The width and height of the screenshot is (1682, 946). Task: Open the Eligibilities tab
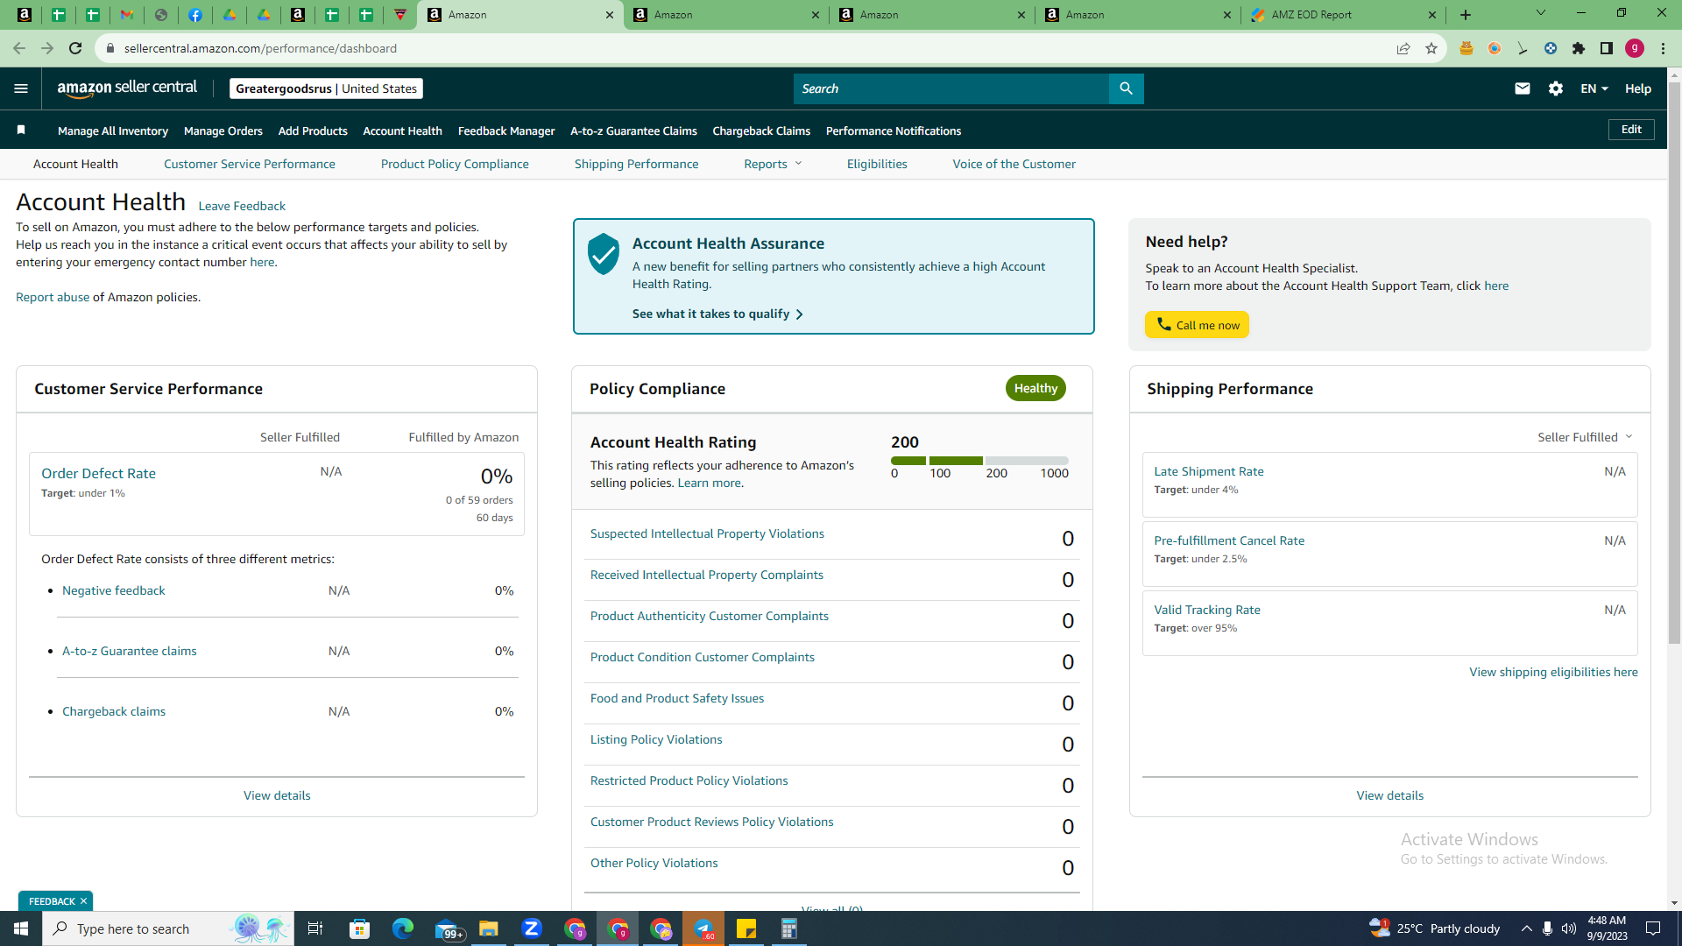point(877,164)
